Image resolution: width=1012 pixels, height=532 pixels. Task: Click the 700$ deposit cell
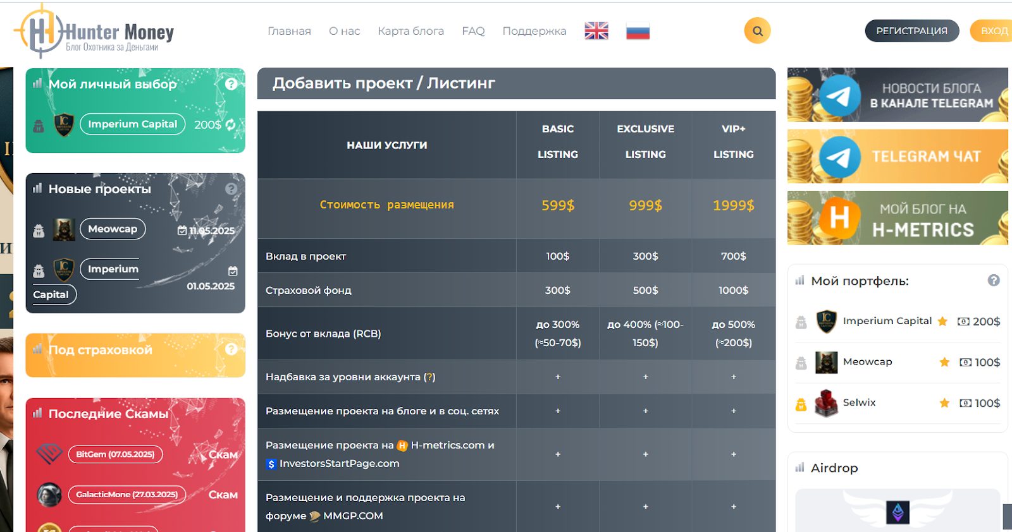tap(734, 256)
